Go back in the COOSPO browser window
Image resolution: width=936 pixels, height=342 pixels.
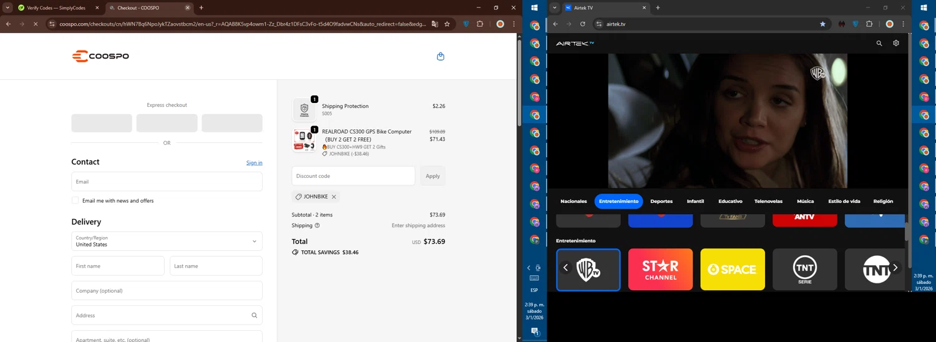(x=8, y=24)
